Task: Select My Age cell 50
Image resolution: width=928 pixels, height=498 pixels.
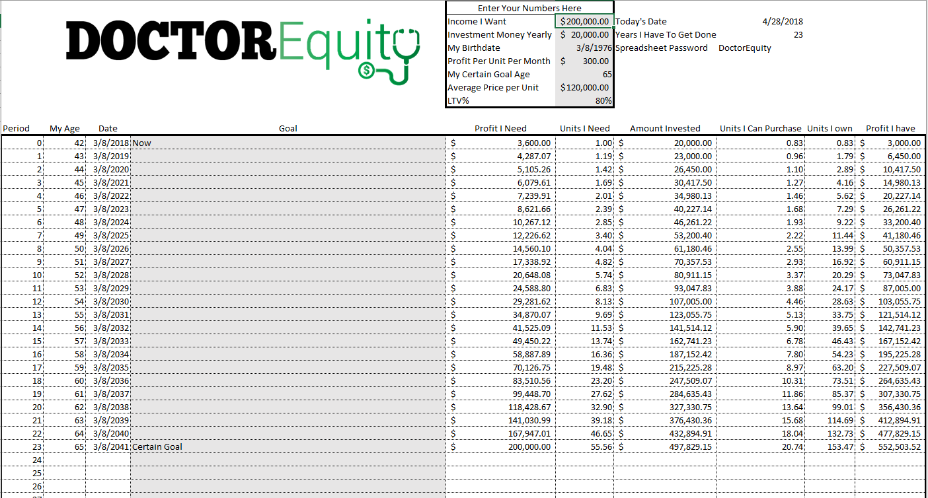Action: 65,248
